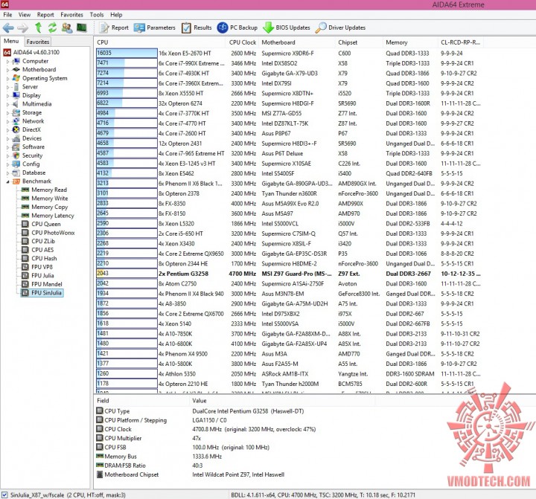Expand the Display tree node
The height and width of the screenshot is (499, 536).
[x=8, y=96]
